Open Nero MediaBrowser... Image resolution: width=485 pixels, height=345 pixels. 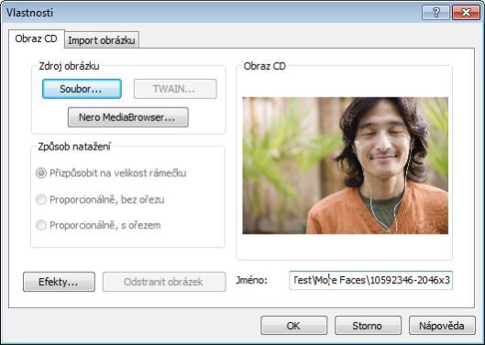pos(128,117)
